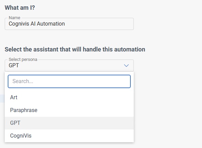Click empty space right of the Art option
202x148 pixels.
coord(84,97)
